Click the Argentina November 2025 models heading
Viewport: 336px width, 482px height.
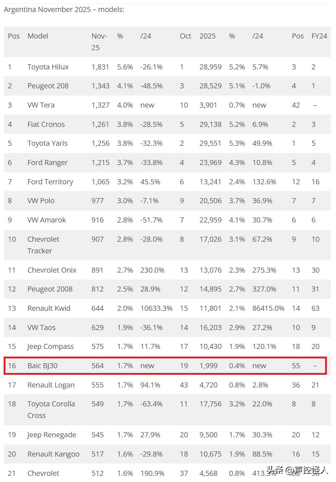[x=64, y=9]
